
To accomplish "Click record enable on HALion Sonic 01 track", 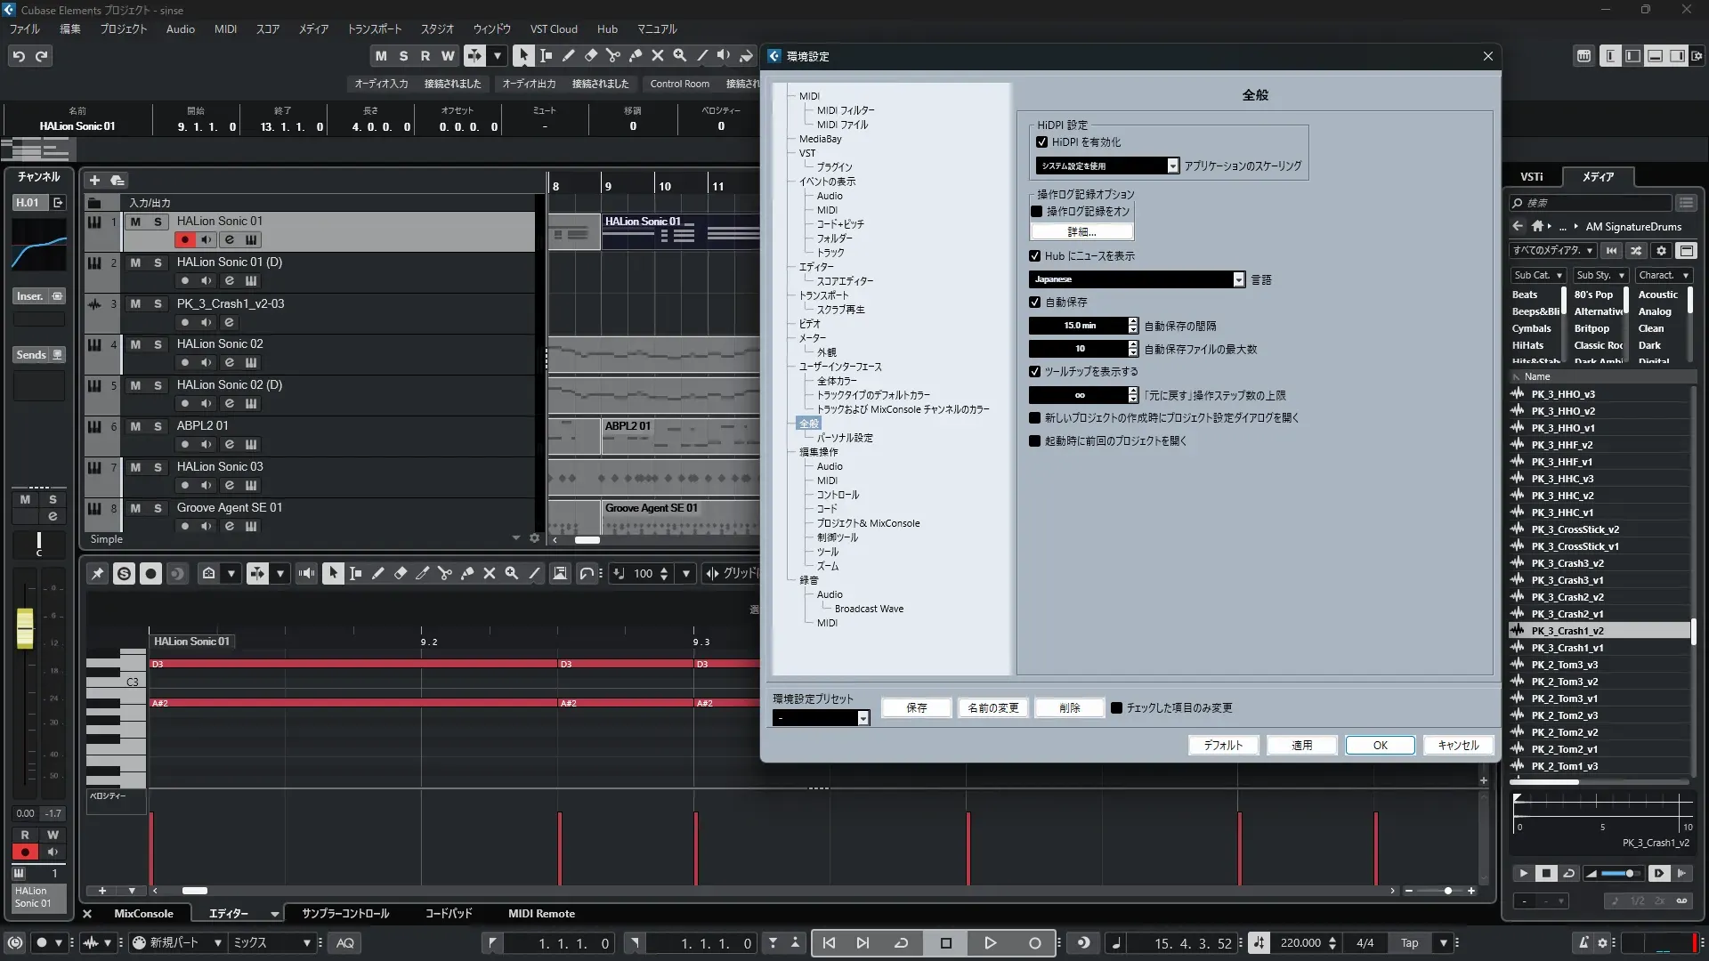I will pos(184,239).
